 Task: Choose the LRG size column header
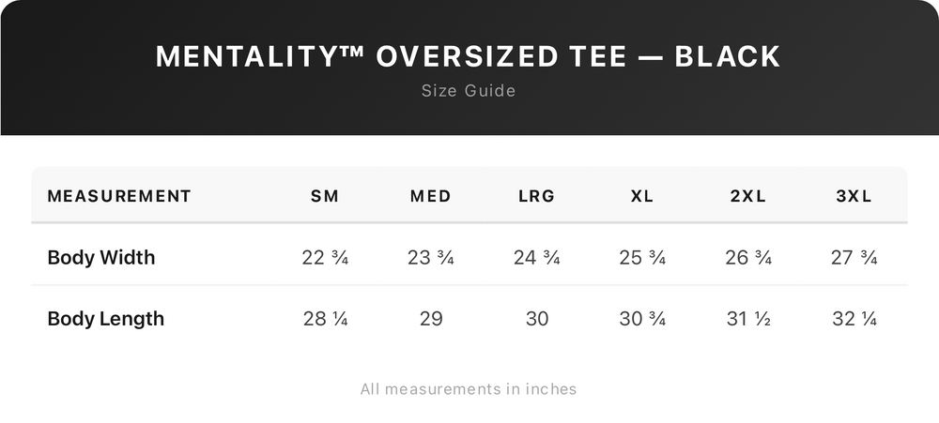[537, 196]
